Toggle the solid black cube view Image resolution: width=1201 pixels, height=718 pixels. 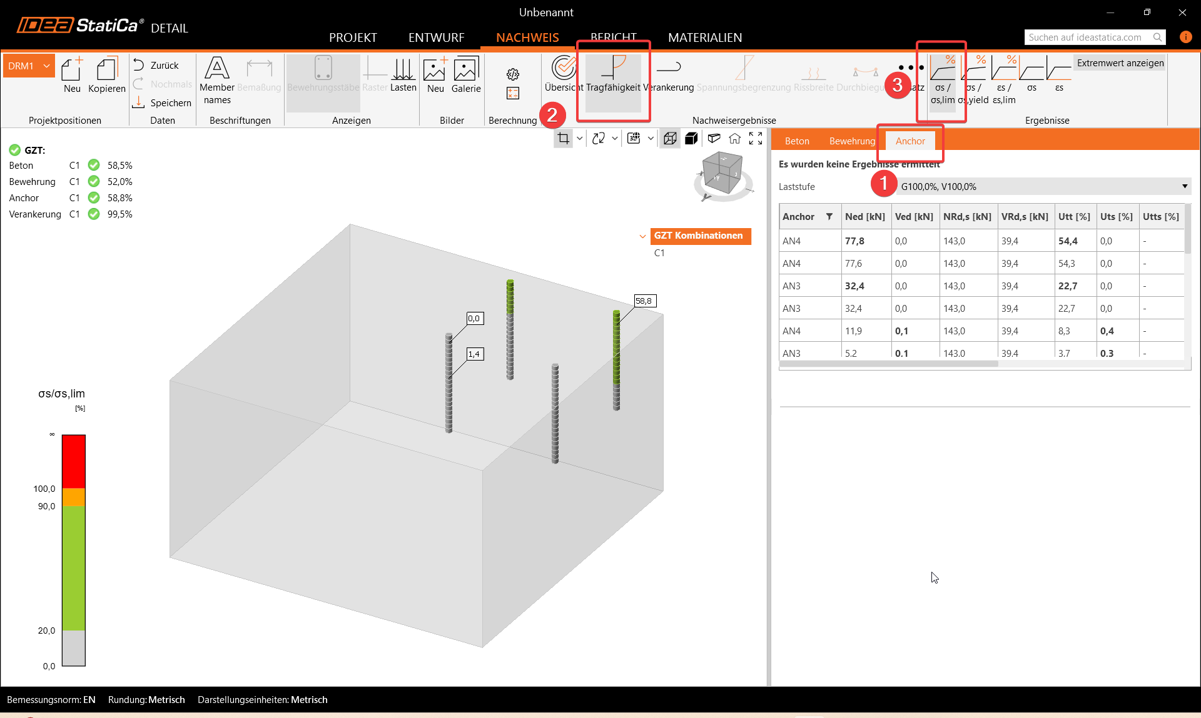click(x=691, y=139)
